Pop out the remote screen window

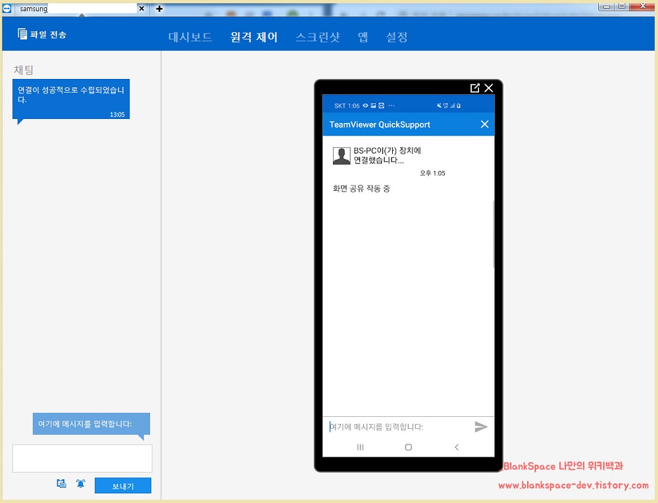(474, 87)
